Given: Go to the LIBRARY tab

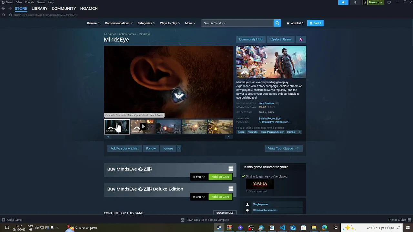Looking at the screenshot, I should point(39,9).
